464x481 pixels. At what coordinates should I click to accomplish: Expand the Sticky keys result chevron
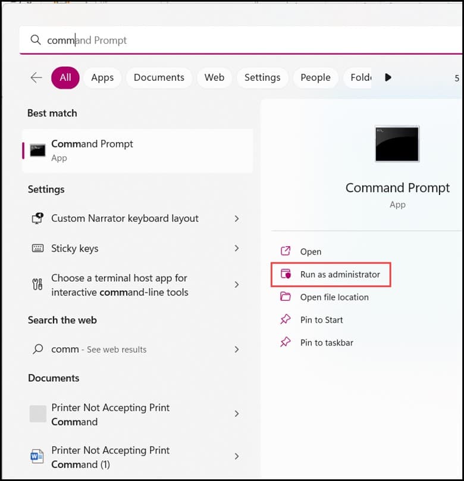click(237, 248)
